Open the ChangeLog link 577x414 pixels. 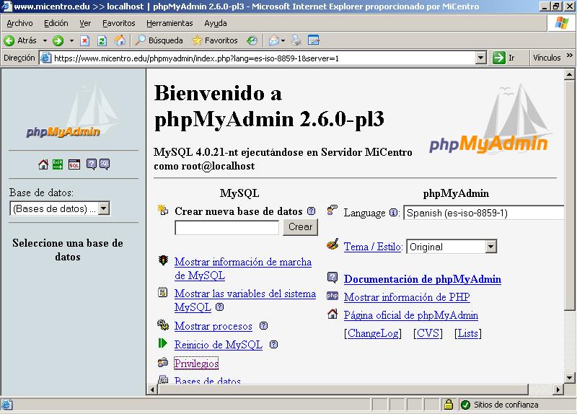point(373,333)
